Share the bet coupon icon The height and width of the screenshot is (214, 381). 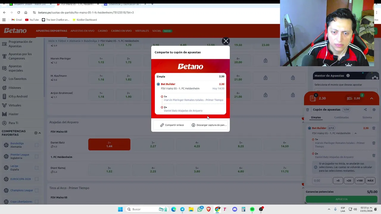(x=365, y=110)
